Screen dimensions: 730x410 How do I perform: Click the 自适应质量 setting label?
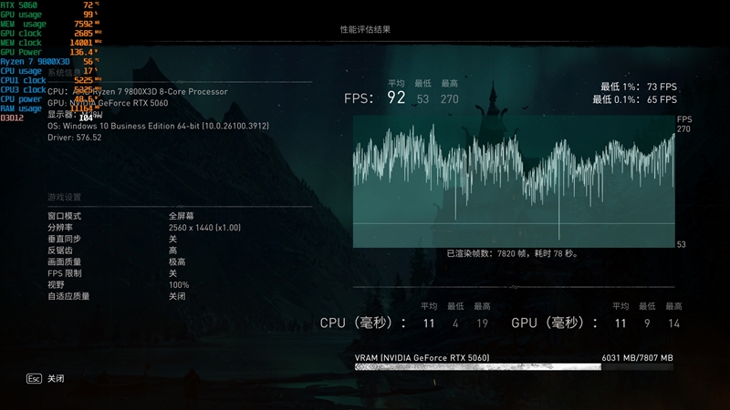coord(68,296)
